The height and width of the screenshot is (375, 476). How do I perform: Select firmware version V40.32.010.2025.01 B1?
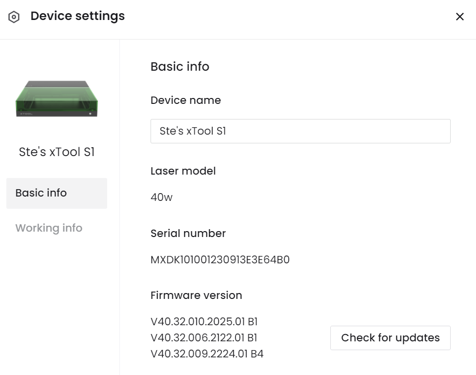point(205,322)
